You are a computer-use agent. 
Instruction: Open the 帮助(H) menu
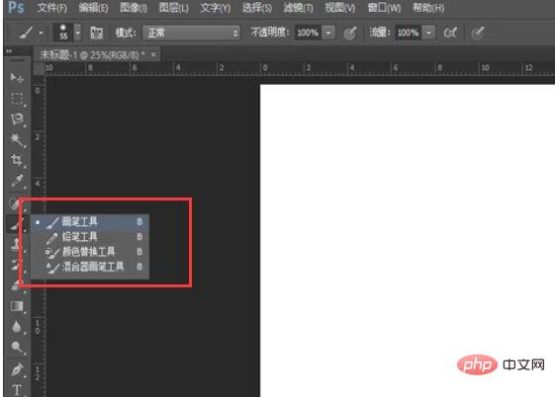coord(428,8)
